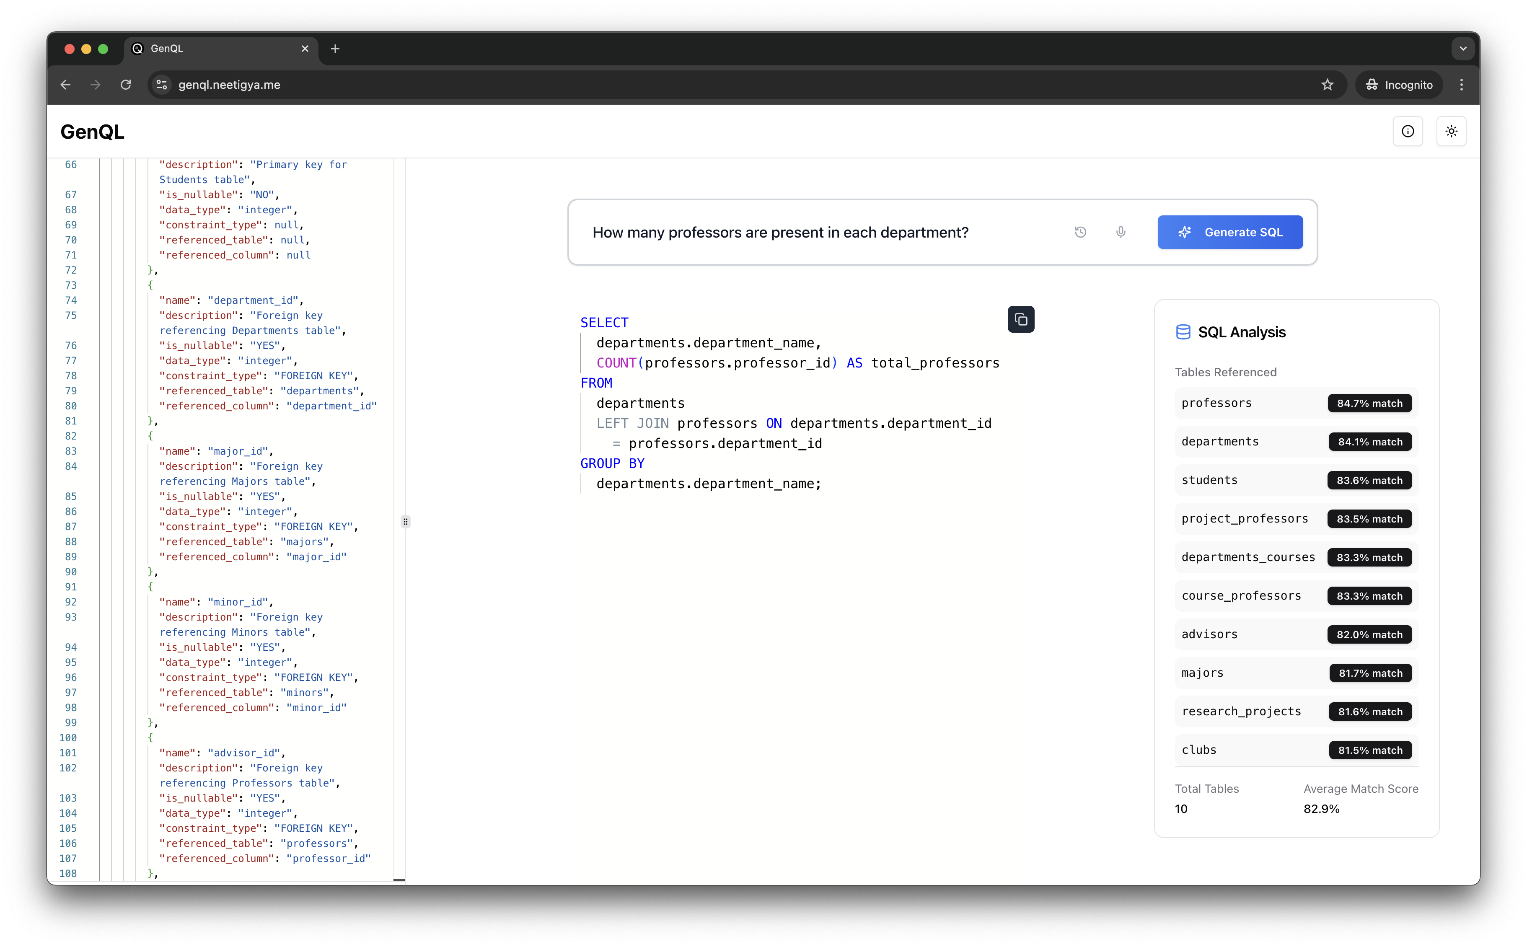1527x947 pixels.
Task: Open site information icon in address bar
Action: click(162, 85)
